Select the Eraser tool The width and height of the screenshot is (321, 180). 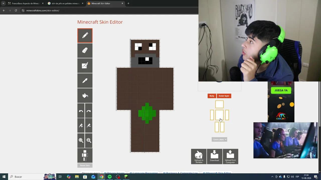(85, 50)
